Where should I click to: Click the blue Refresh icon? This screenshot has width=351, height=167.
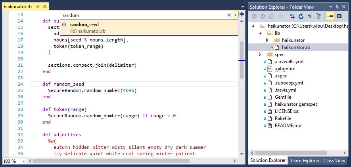(301, 16)
